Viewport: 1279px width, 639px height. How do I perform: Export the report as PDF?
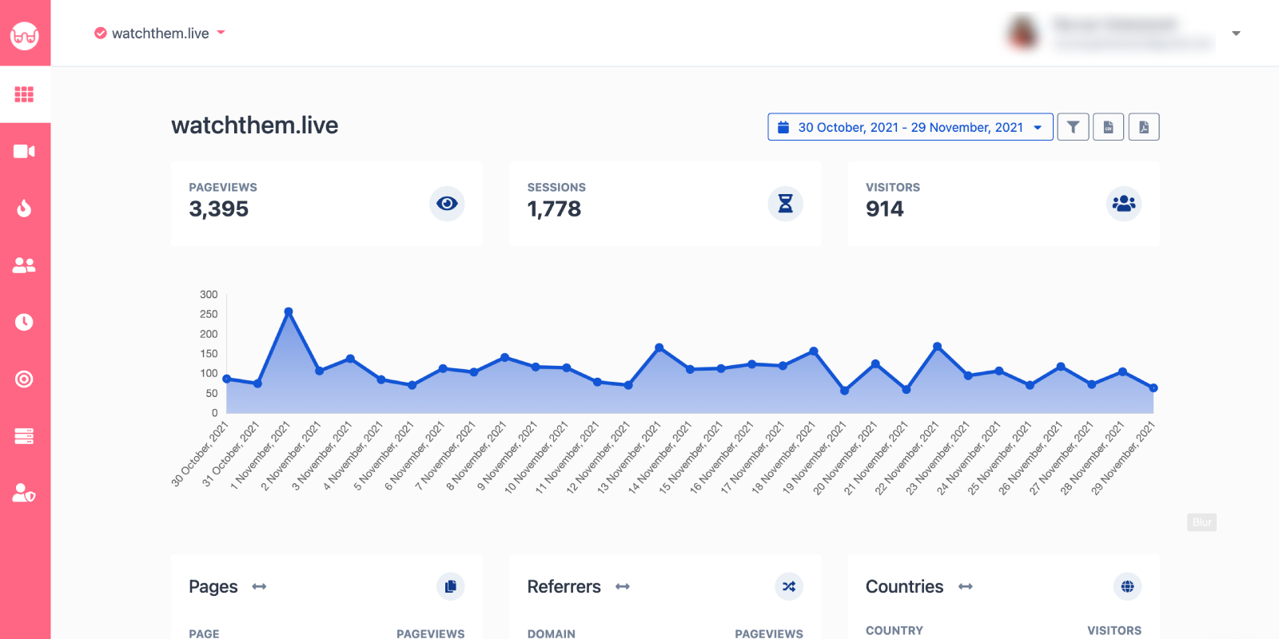click(x=1144, y=127)
